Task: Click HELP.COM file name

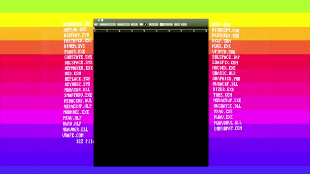Action: (222, 41)
